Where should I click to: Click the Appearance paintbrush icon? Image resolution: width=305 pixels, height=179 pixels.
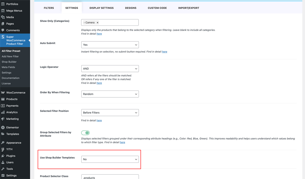pos(3,143)
